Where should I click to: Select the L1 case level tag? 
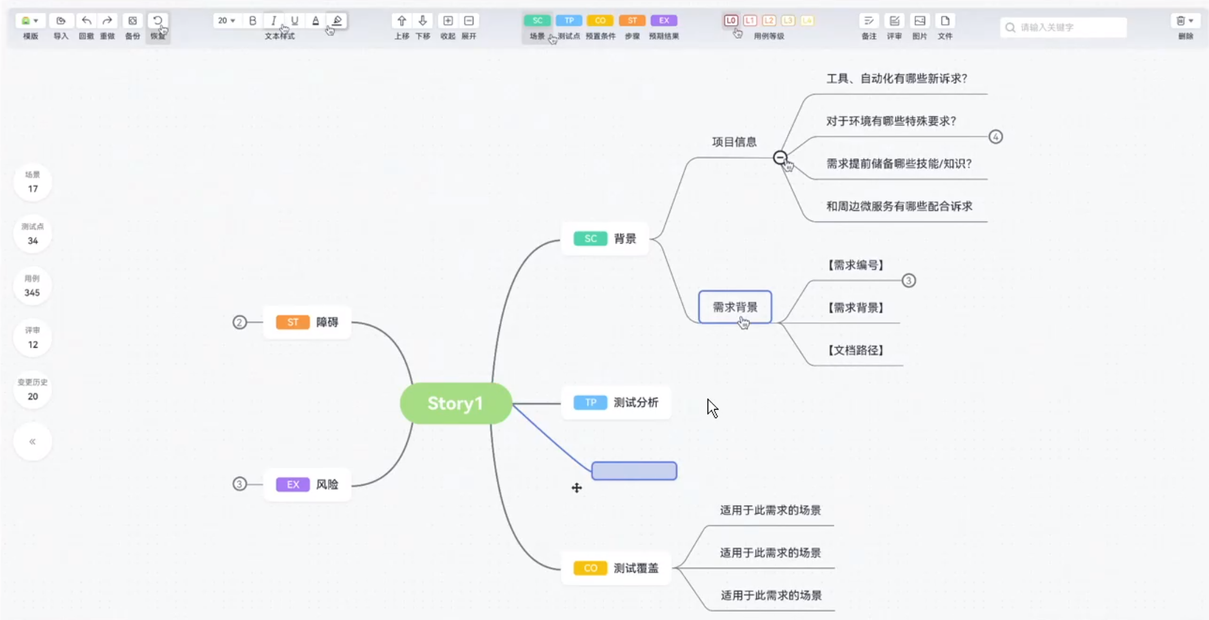pyautogui.click(x=750, y=20)
